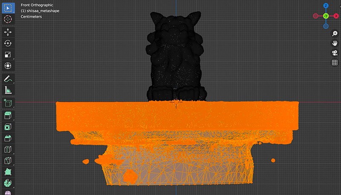Pick the Rotate tool

point(8,43)
